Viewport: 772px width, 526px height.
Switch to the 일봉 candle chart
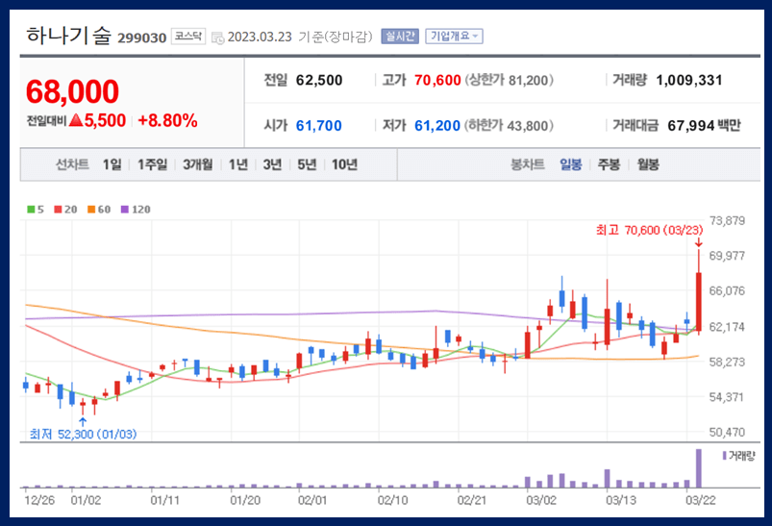point(571,164)
